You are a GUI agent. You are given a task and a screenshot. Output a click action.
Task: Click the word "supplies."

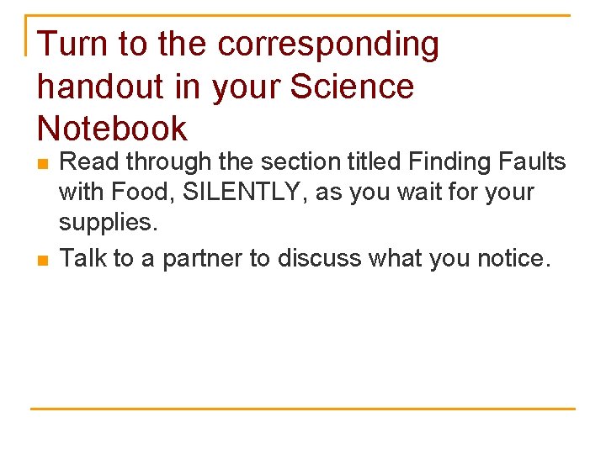click(x=109, y=223)
